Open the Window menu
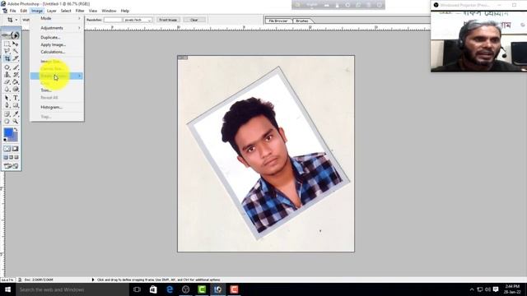Screen dimensions: 527x296 click(109, 11)
